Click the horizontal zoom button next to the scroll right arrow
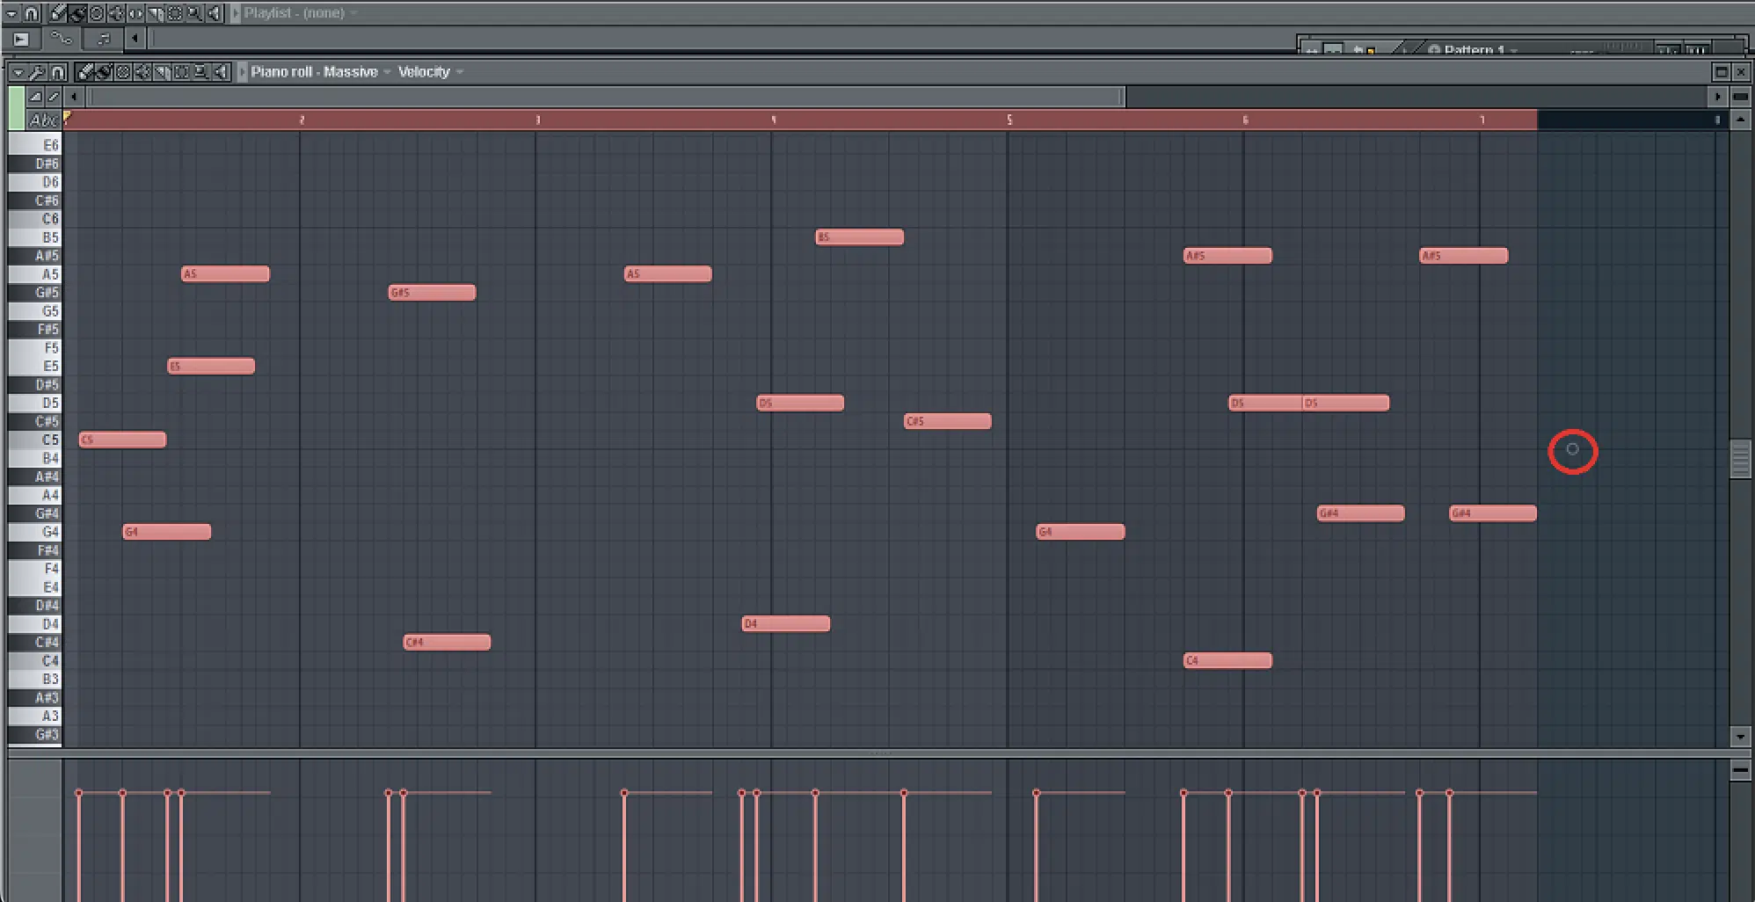 1740,97
